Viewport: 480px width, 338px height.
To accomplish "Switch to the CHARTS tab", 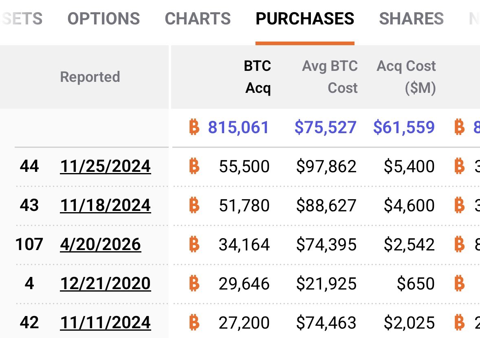I will point(198,19).
